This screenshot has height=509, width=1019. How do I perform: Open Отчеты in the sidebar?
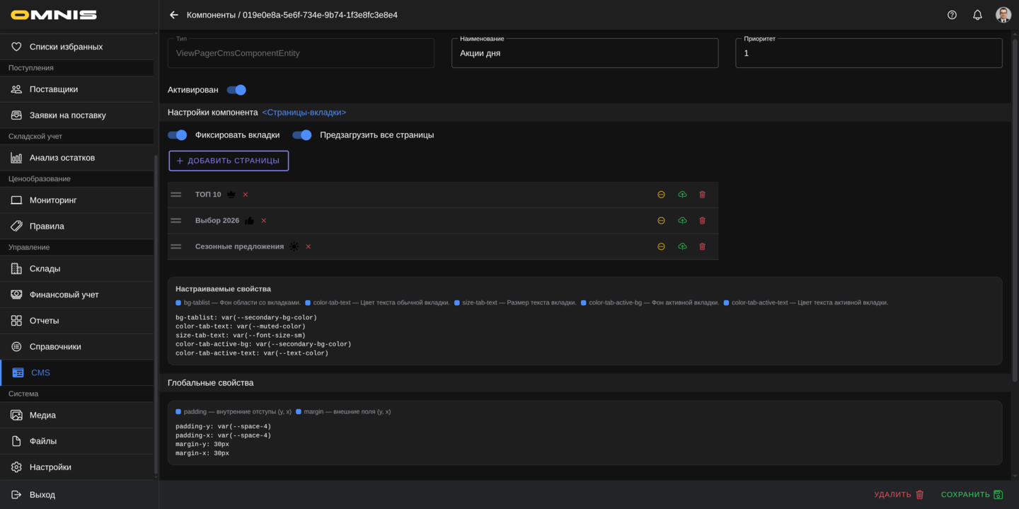coord(76,321)
